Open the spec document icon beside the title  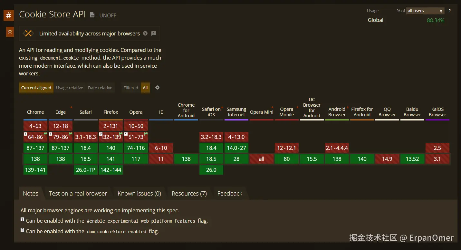(x=92, y=15)
